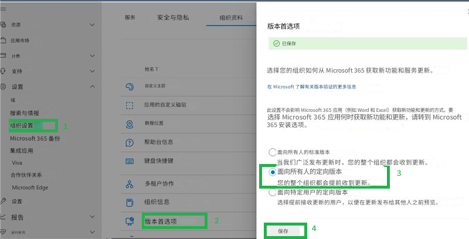Click the 资源 sidebar icon
Screen dimensions: 469x239
click(3, 25)
